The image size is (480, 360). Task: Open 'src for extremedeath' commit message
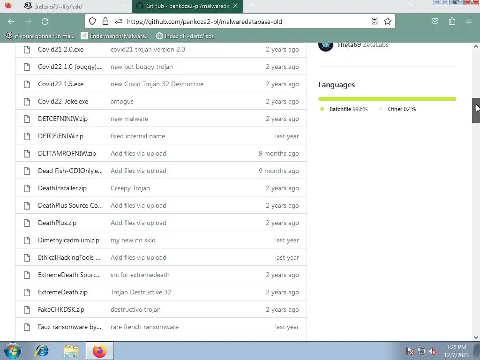(140, 275)
